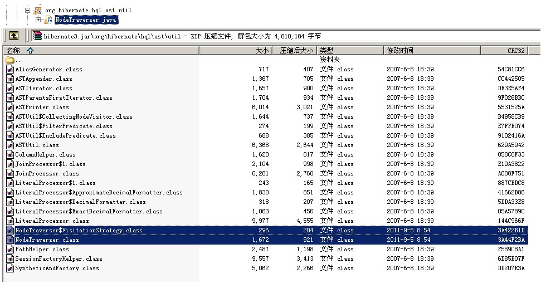Click LiteralProcessor$ApproximateDecimalFormatter.class file icon
Viewport: 541px width, 283px height.
coord(10,193)
